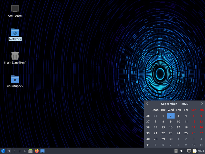The image size is (205, 154).
Task: Select September 17 in the calendar
Action: [x=178, y=127]
